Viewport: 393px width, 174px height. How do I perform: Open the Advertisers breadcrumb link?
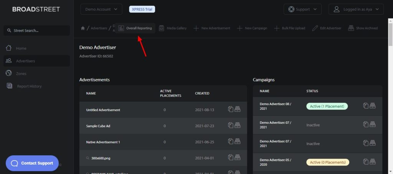[x=99, y=28]
